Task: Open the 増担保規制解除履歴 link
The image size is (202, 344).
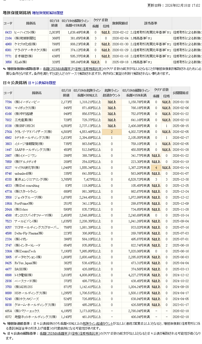Action: (x=48, y=13)
